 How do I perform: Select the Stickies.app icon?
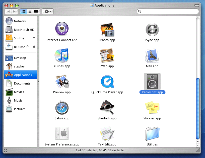[x=152, y=108]
